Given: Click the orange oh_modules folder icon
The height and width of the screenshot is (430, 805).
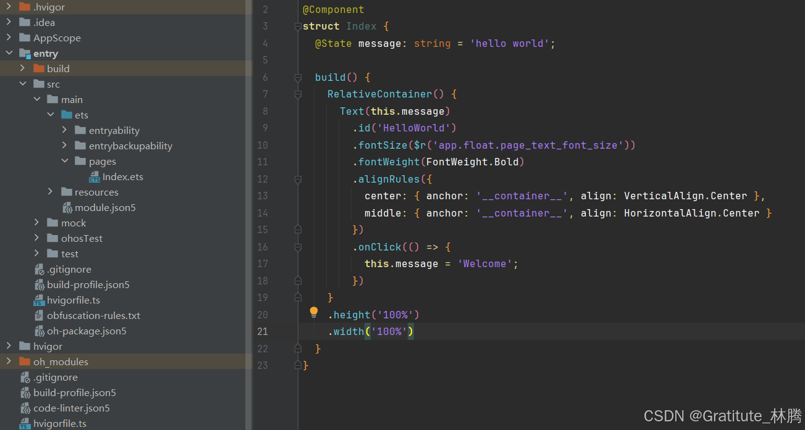Looking at the screenshot, I should (x=25, y=362).
